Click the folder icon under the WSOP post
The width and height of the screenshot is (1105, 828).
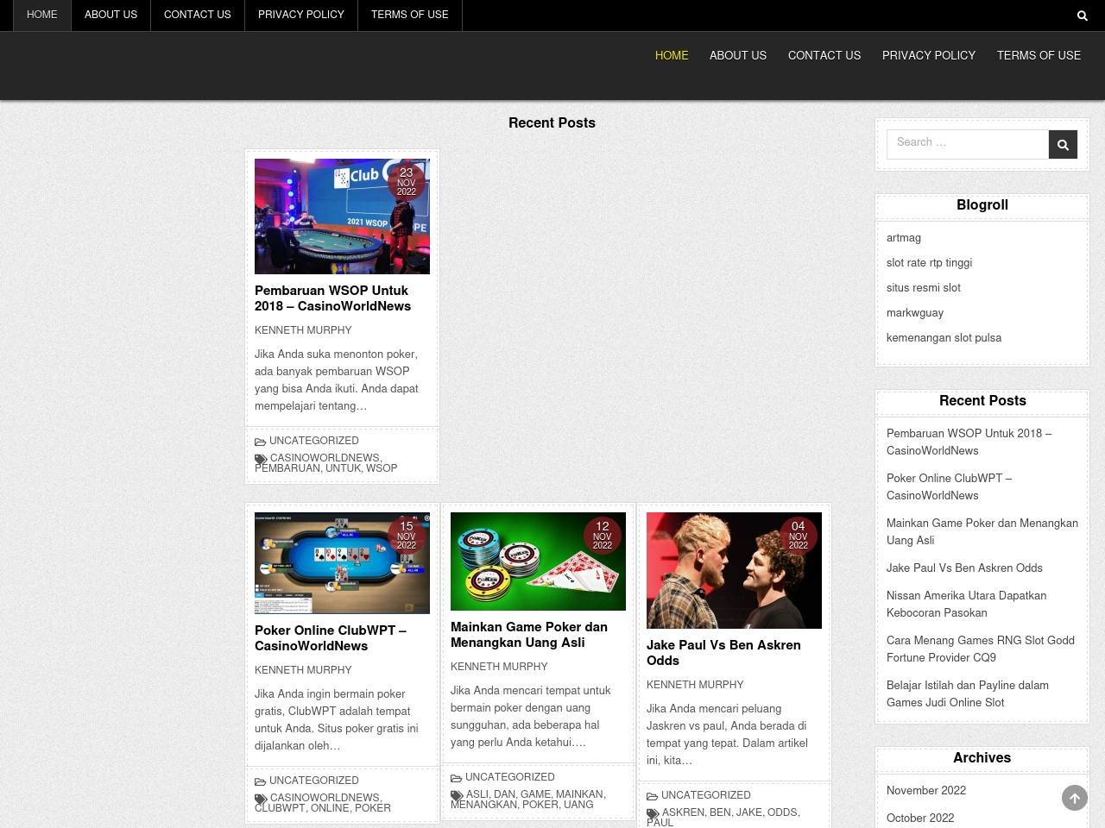260,442
